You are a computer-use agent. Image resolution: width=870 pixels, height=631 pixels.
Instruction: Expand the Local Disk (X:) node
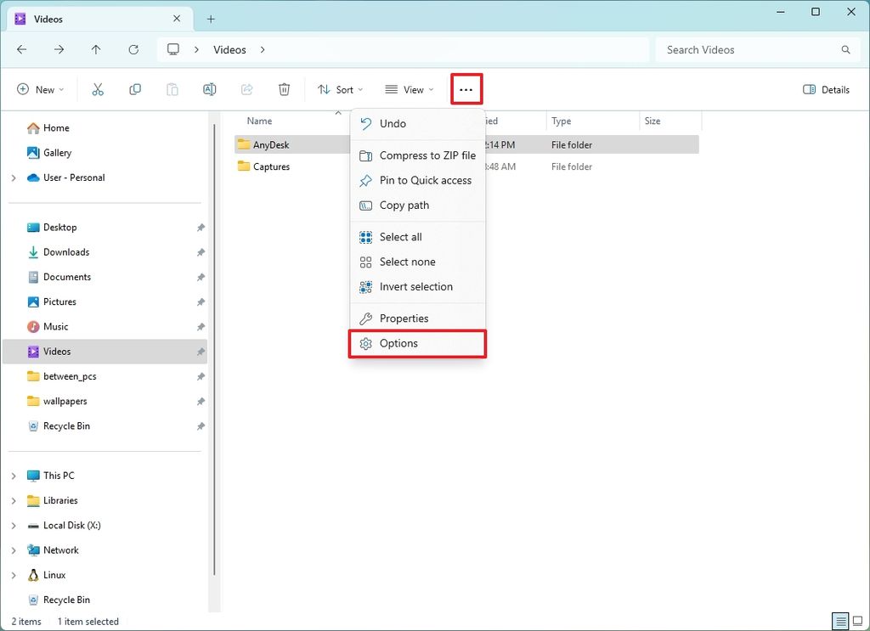tap(14, 526)
